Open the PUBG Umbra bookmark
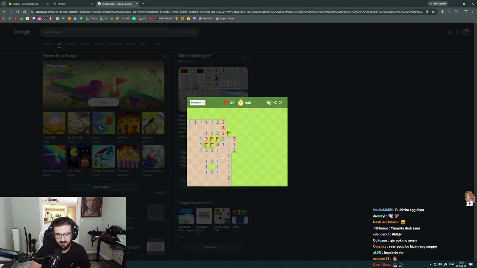The image size is (477, 268). (x=164, y=19)
